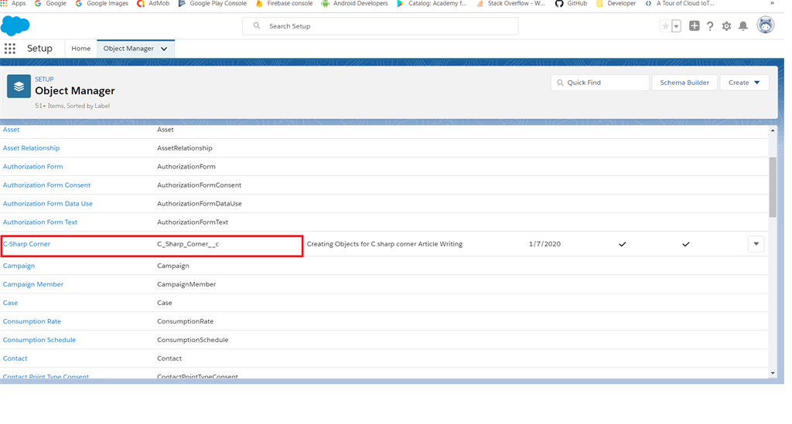Click the CampaignMember API name text
Viewport: 792px width, 424px height.
pyautogui.click(x=186, y=284)
